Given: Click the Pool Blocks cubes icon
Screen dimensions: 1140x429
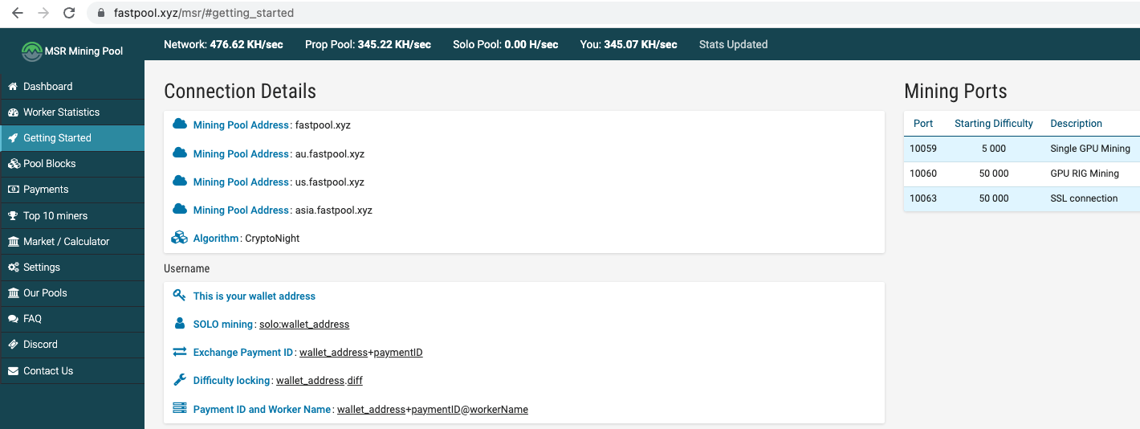Looking at the screenshot, I should click(13, 164).
